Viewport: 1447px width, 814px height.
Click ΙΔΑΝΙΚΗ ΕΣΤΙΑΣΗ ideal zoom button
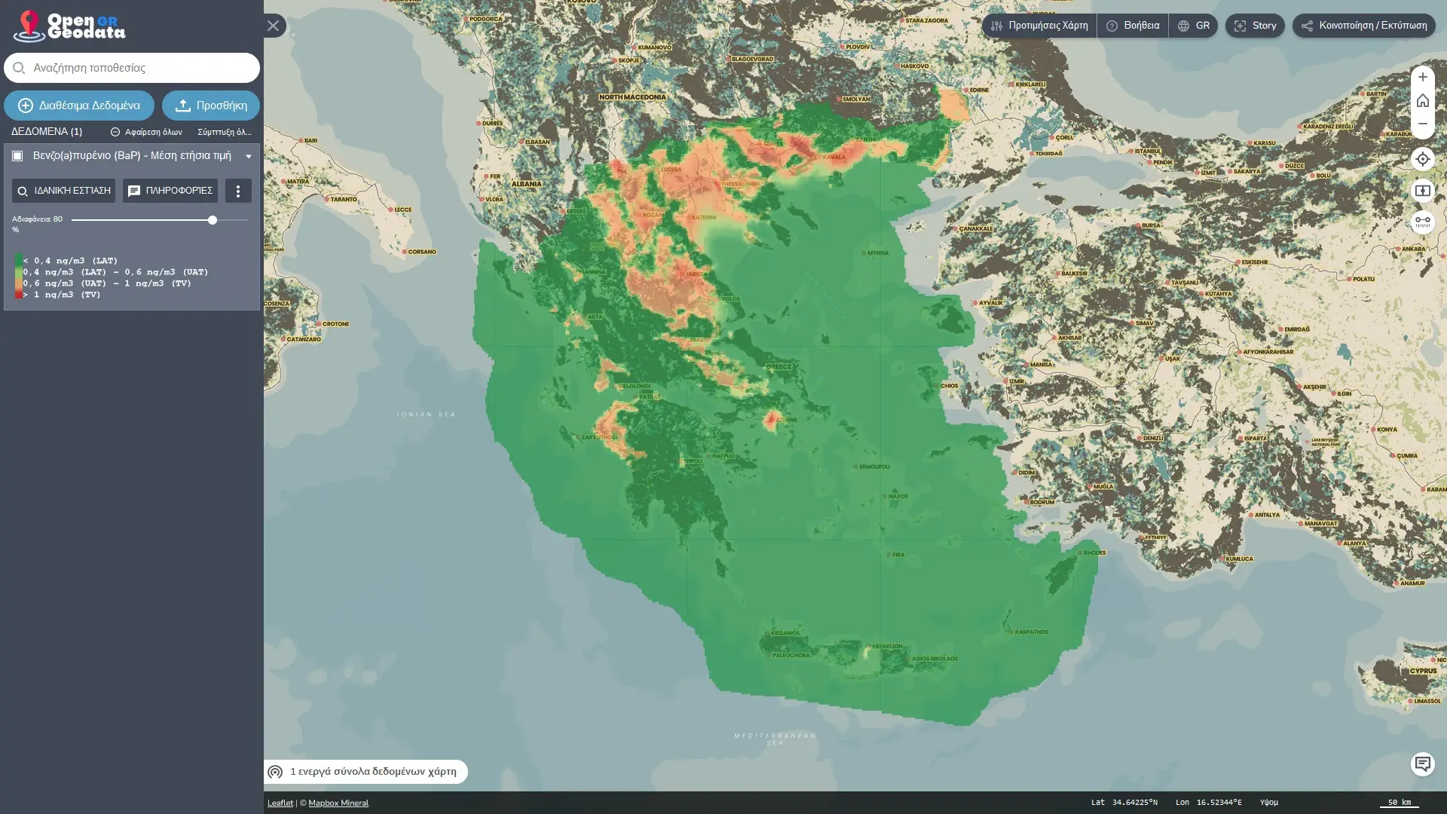64,191
